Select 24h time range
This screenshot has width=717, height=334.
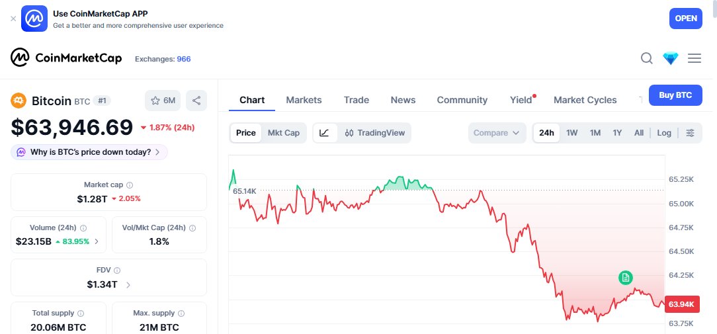point(546,133)
